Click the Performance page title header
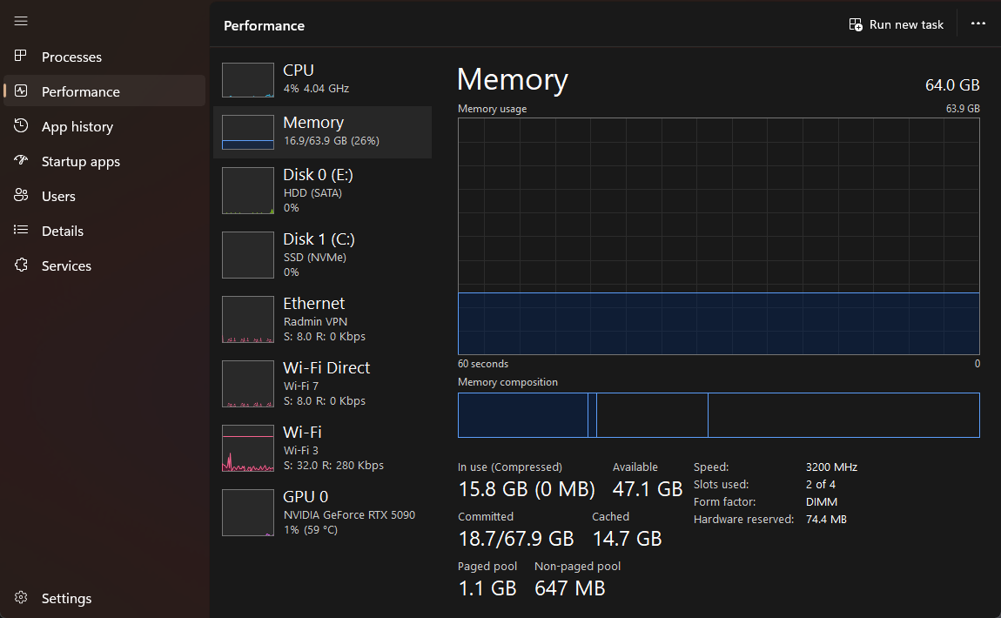This screenshot has height=618, width=1001. (x=265, y=26)
